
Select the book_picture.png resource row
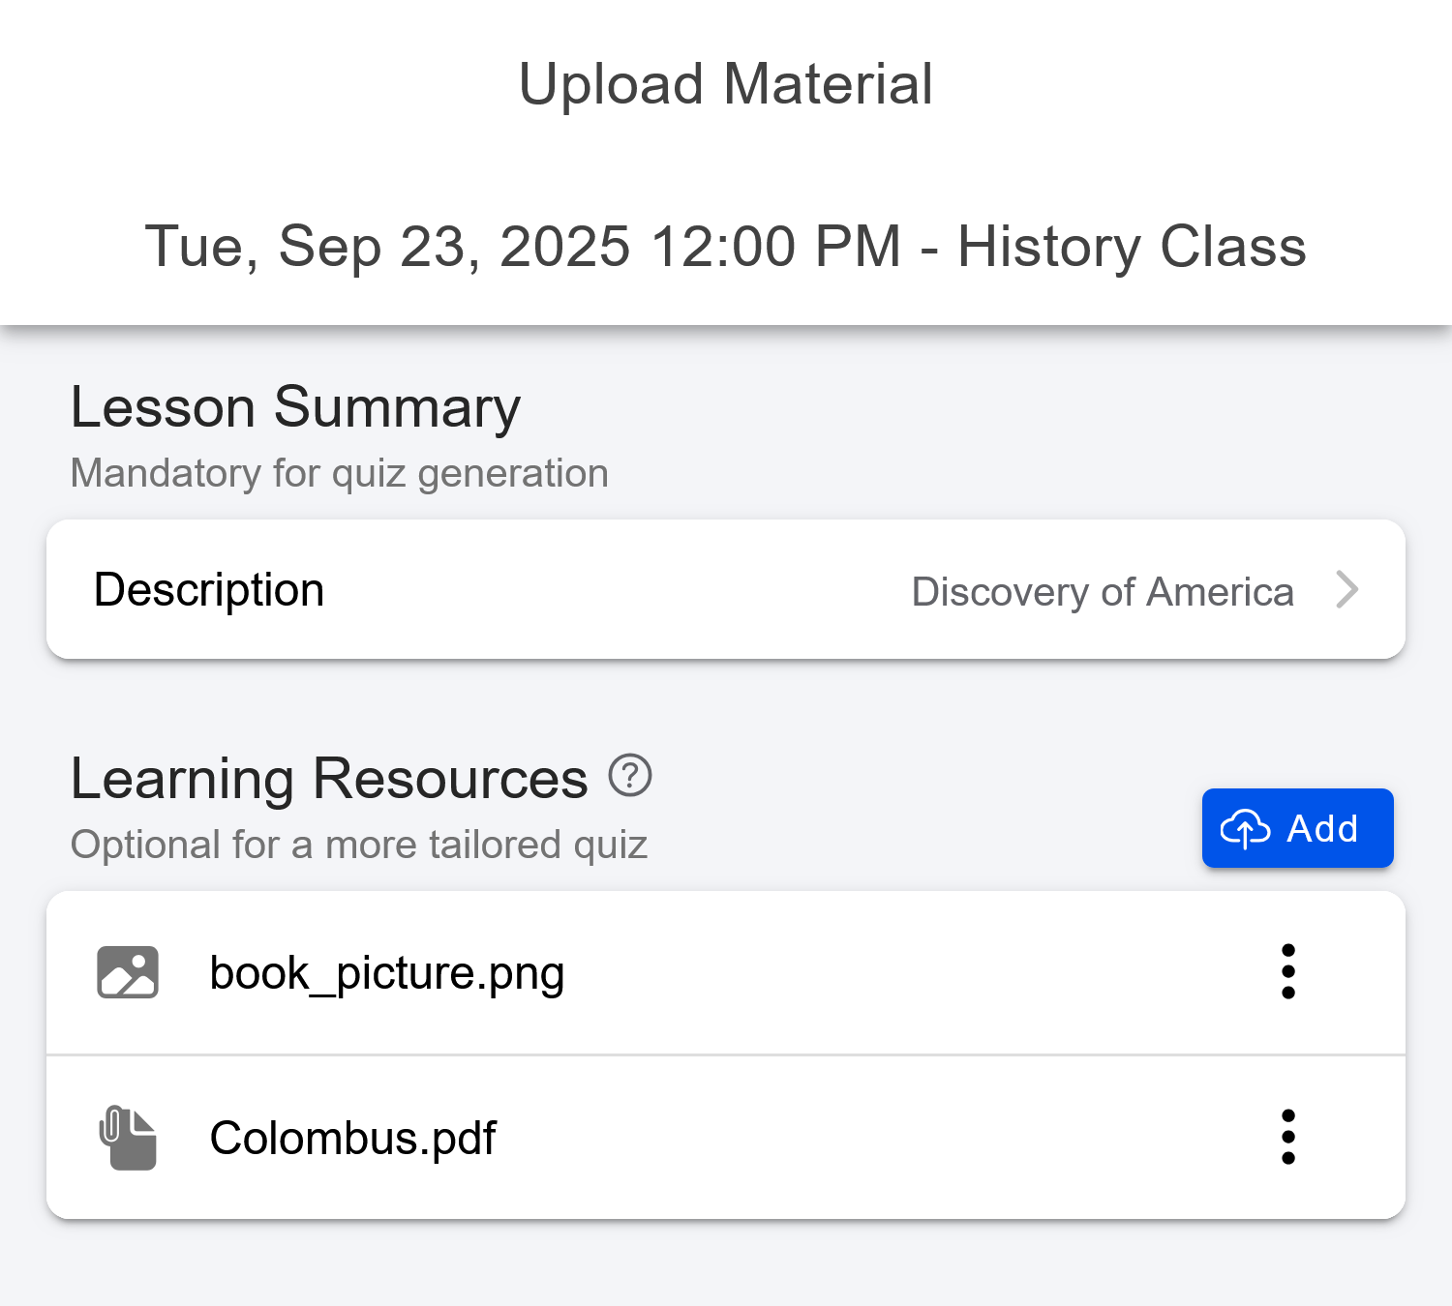[678, 972]
